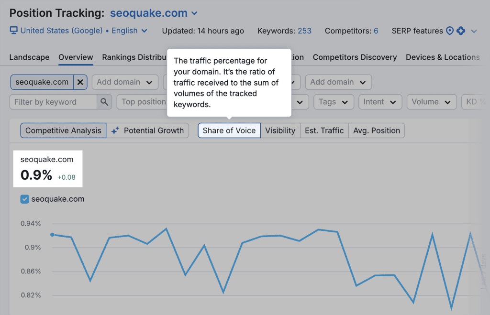Expand the Intent filter dropdown
Viewport: 490px width, 315px height.
tap(380, 102)
